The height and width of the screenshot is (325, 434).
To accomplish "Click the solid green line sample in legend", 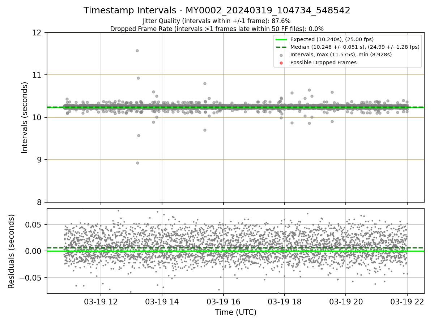I will click(281, 39).
